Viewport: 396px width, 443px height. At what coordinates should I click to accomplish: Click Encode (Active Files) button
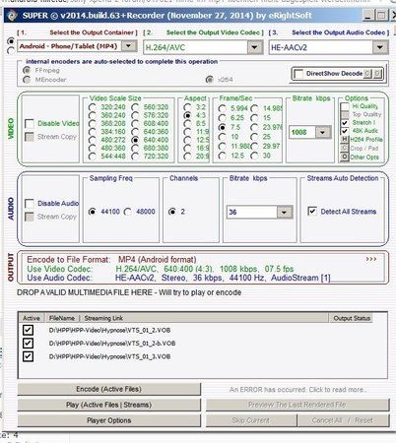(108, 389)
